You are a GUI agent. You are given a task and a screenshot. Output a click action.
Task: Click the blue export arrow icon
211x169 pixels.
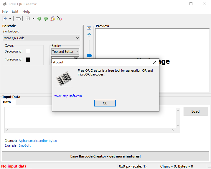[5, 19]
